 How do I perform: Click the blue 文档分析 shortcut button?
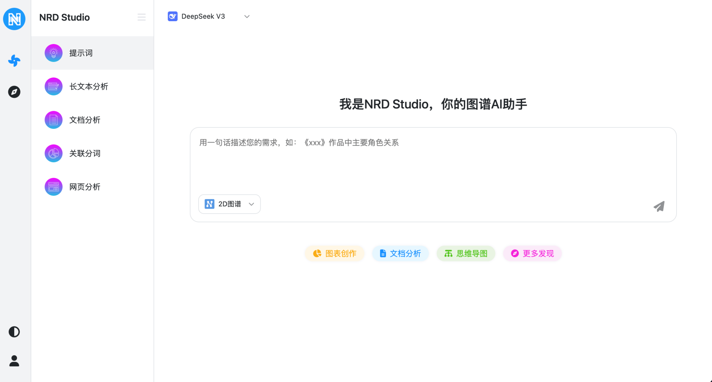pyautogui.click(x=400, y=254)
